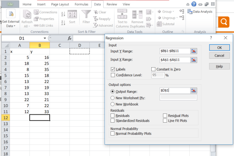Click OK in Regression dialog
This screenshot has width=234, height=156.
click(219, 48)
